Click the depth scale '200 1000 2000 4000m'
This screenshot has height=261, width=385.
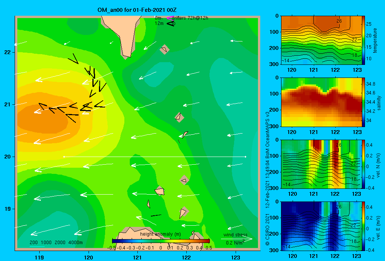click(56, 243)
